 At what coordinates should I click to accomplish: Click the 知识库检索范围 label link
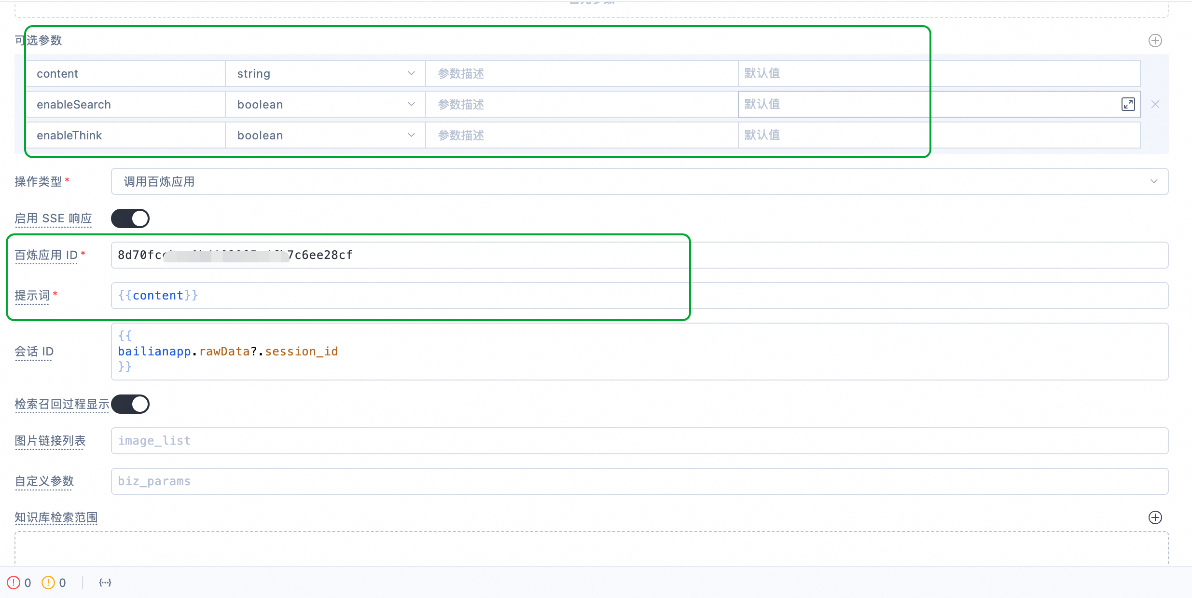pos(56,517)
